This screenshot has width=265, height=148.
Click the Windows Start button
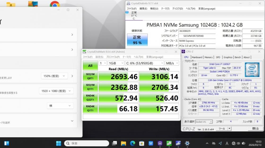point(59,143)
